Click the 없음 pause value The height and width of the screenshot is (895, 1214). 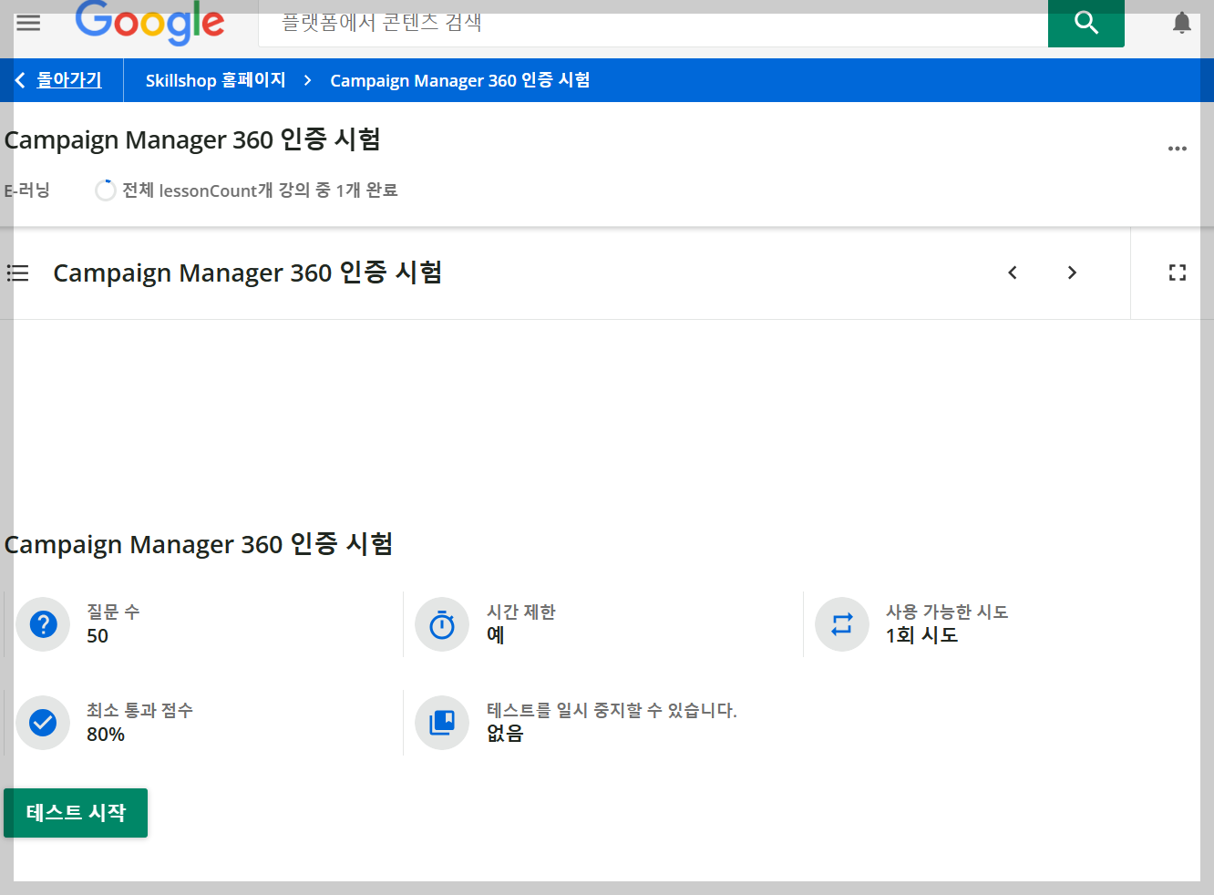(x=505, y=734)
